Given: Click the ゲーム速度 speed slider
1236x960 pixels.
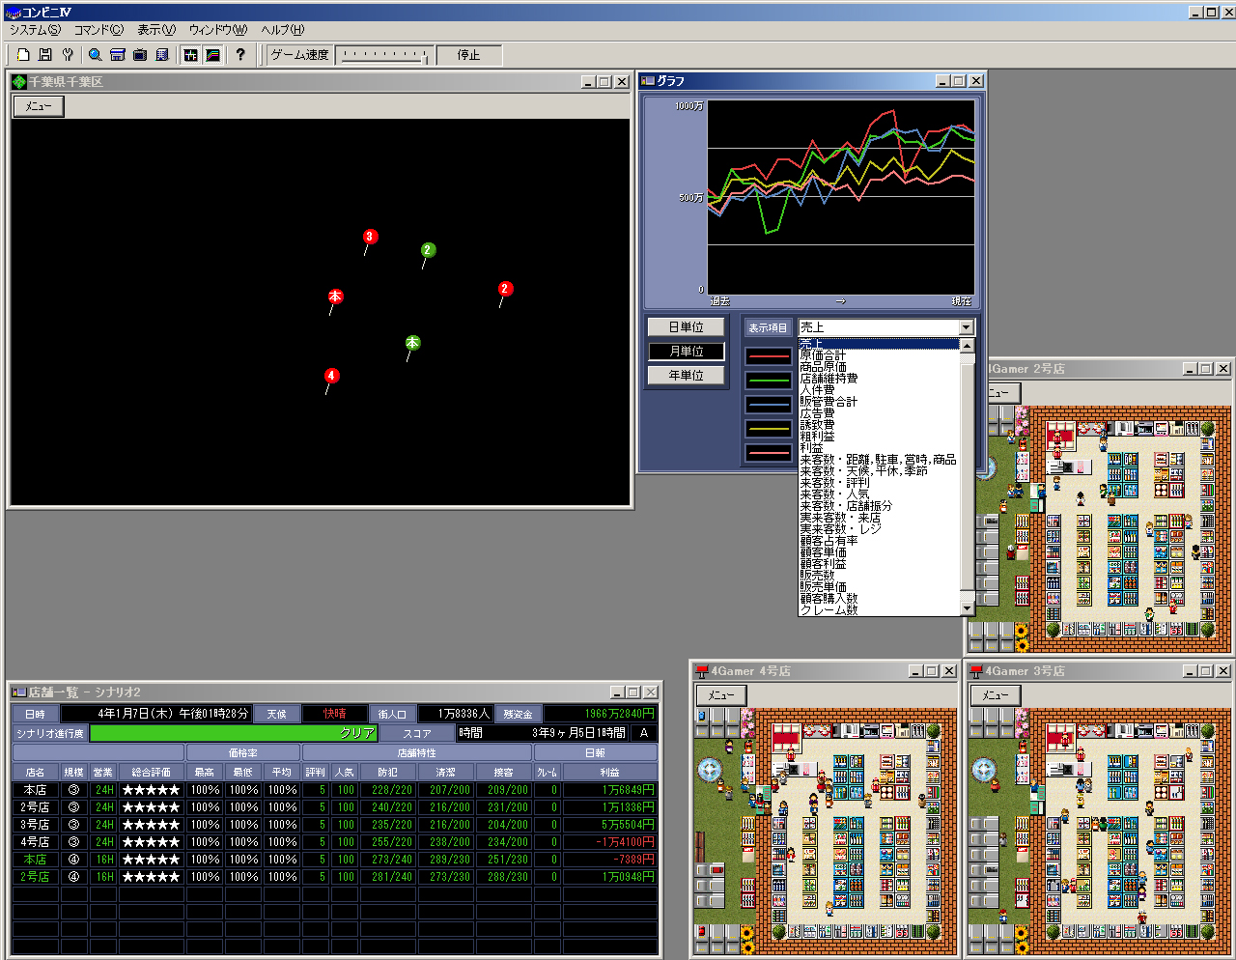Looking at the screenshot, I should 384,55.
